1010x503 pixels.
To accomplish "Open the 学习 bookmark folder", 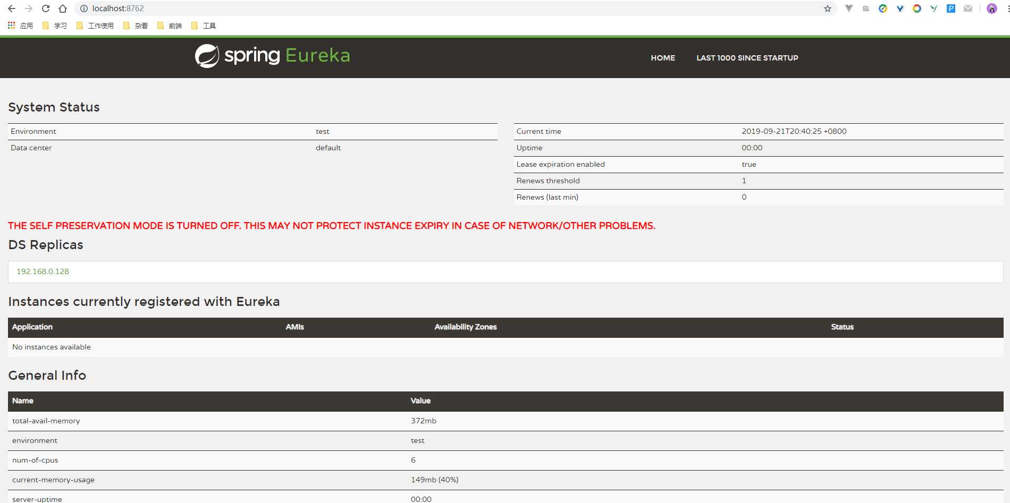I will (55, 25).
